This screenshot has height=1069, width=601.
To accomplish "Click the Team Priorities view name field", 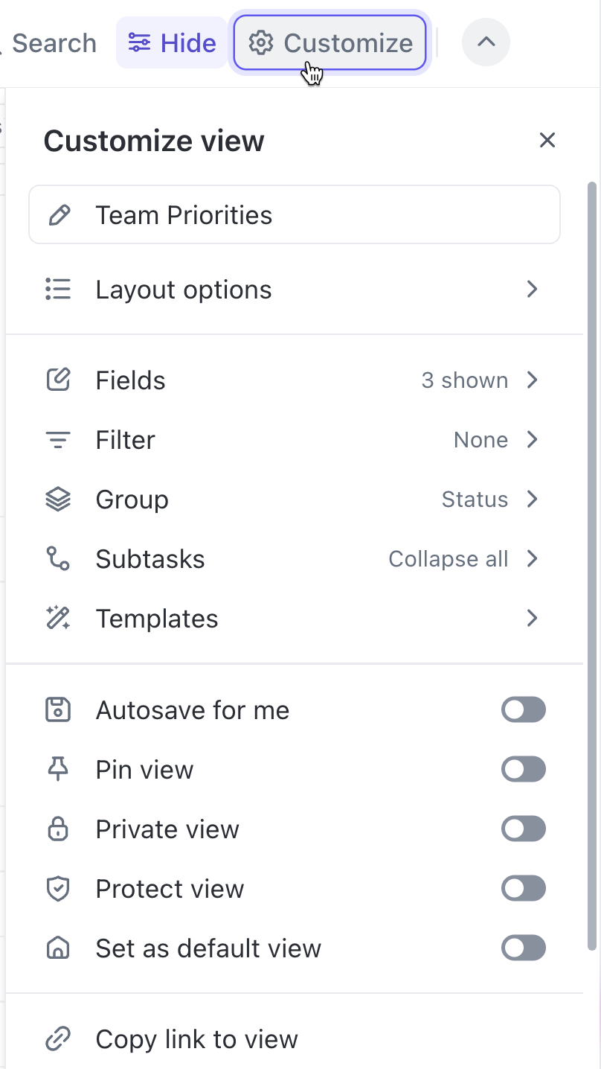I will [x=295, y=214].
